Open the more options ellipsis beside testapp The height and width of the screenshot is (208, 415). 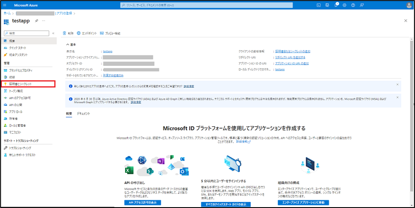pos(44,21)
